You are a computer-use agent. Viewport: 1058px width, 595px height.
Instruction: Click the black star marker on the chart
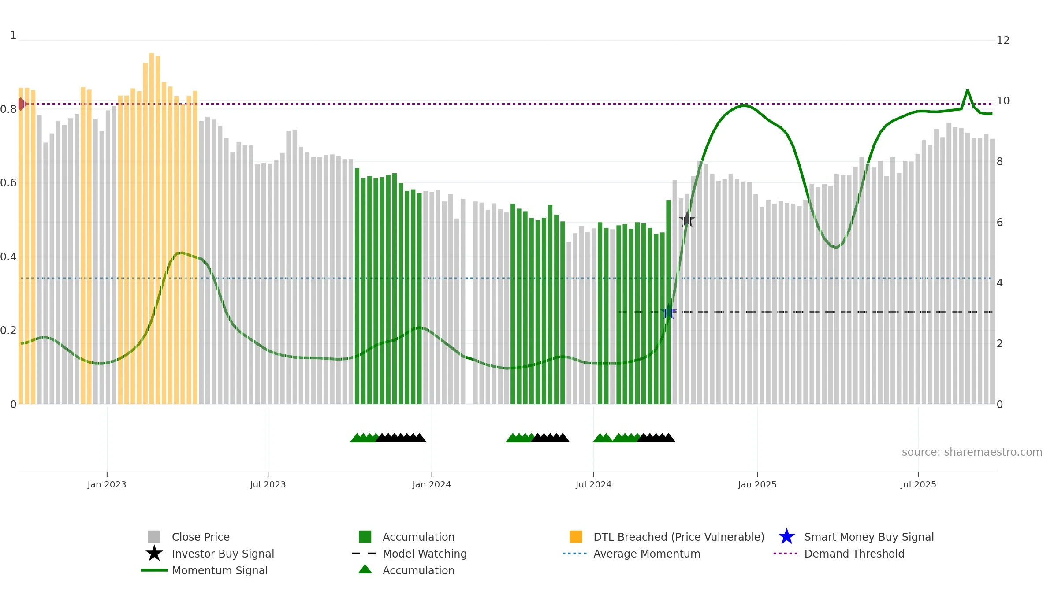click(687, 219)
